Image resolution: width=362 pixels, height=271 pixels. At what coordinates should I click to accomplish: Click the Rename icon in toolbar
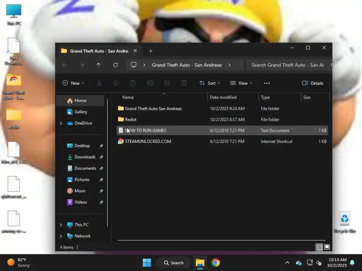(150, 83)
